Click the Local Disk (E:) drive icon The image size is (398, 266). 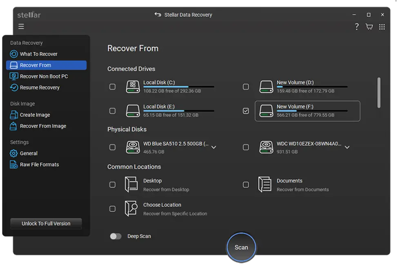133,111
